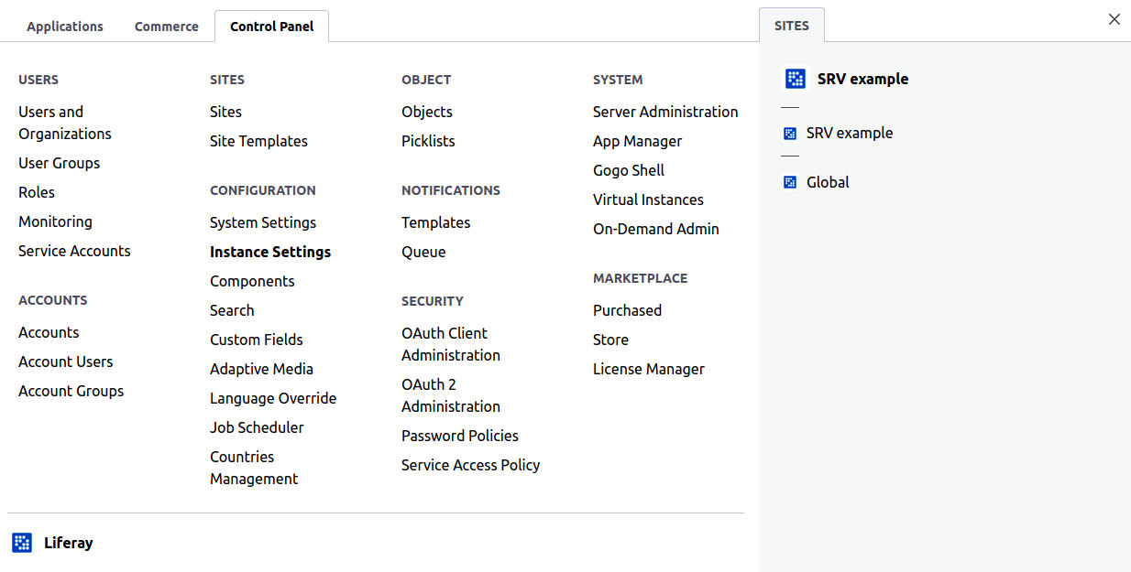Viewport: 1131px width, 572px height.
Task: Open Custom Fields
Action: (x=257, y=340)
